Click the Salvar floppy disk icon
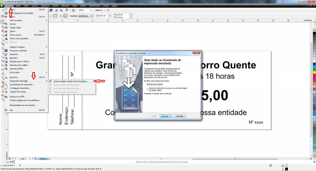The image size is (316, 171). click(6, 31)
